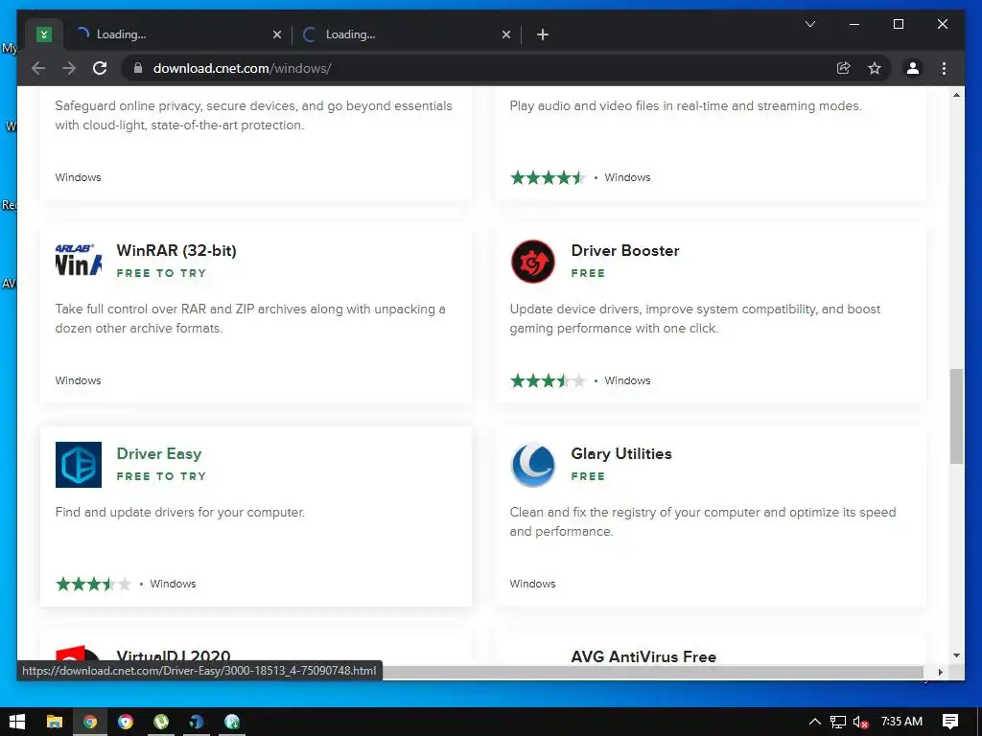The height and width of the screenshot is (736, 982).
Task: Go back using the browser back arrow
Action: point(38,68)
